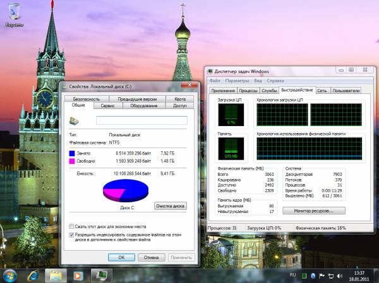The image size is (379, 283).
Task: Click the 9,41 ГБ capacity value
Action: (x=167, y=173)
